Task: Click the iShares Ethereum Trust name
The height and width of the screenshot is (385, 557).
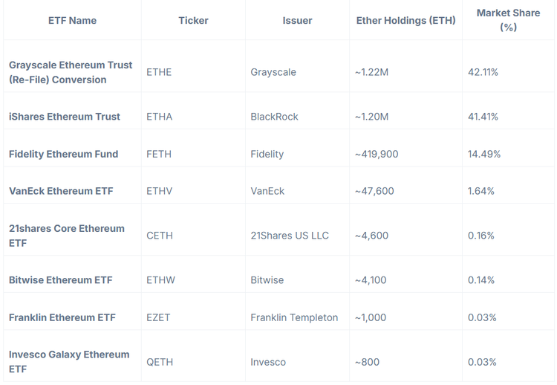Action: 65,117
